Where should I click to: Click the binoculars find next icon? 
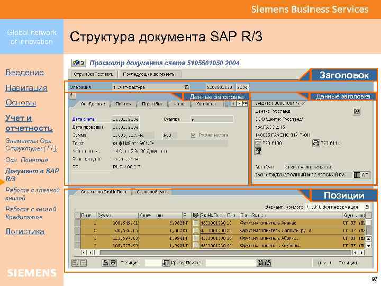pyautogui.click(x=268, y=263)
